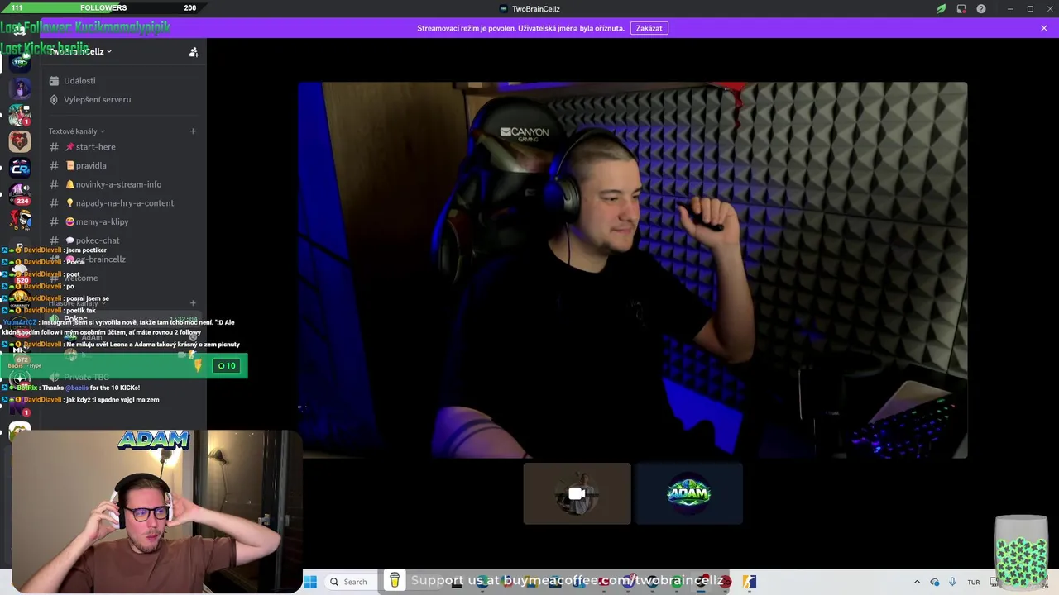Screen dimensions: 1059x595
Task: Select the camera participant tile thumbnail
Action: (577, 493)
